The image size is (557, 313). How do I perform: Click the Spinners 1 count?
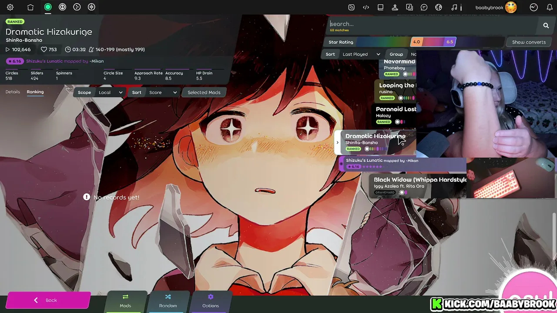tap(64, 76)
